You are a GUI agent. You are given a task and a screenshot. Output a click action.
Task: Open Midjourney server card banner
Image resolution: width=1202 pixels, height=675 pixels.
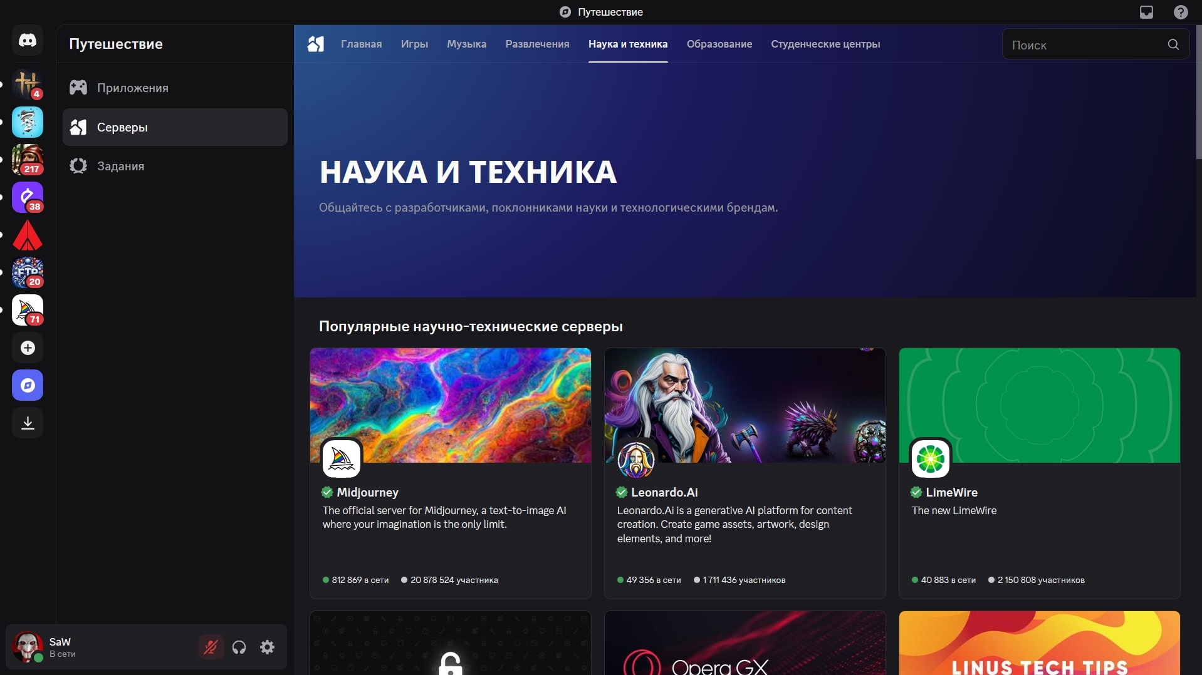coord(450,405)
